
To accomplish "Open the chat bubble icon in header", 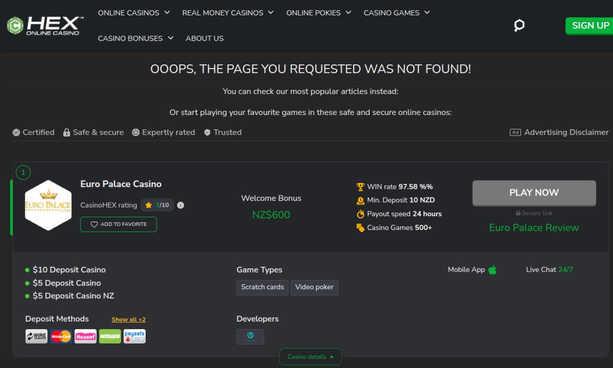I will (519, 25).
